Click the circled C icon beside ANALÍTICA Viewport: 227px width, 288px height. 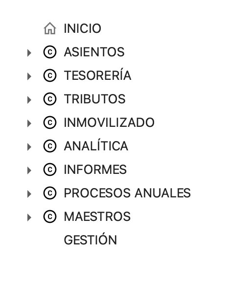click(x=50, y=146)
